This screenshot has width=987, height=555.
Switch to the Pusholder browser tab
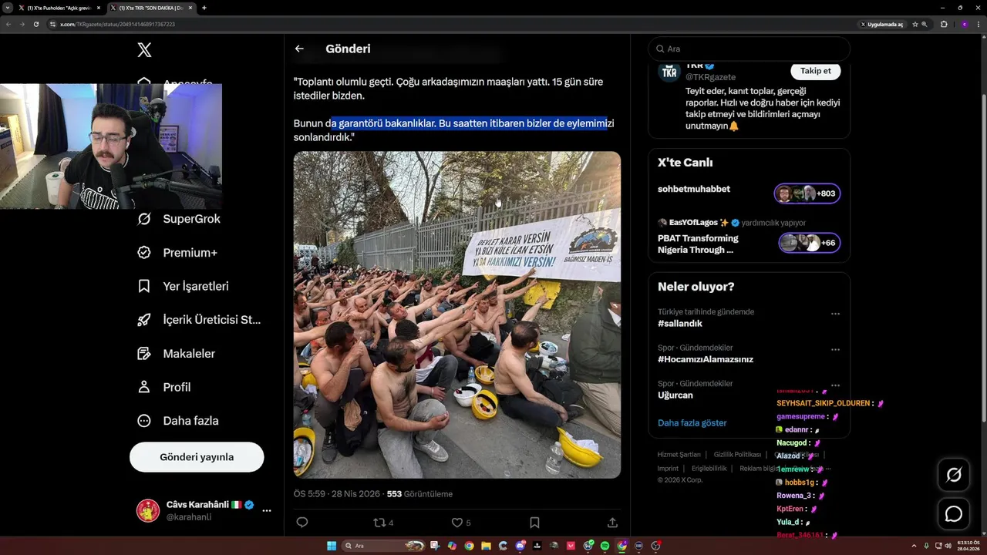[59, 8]
